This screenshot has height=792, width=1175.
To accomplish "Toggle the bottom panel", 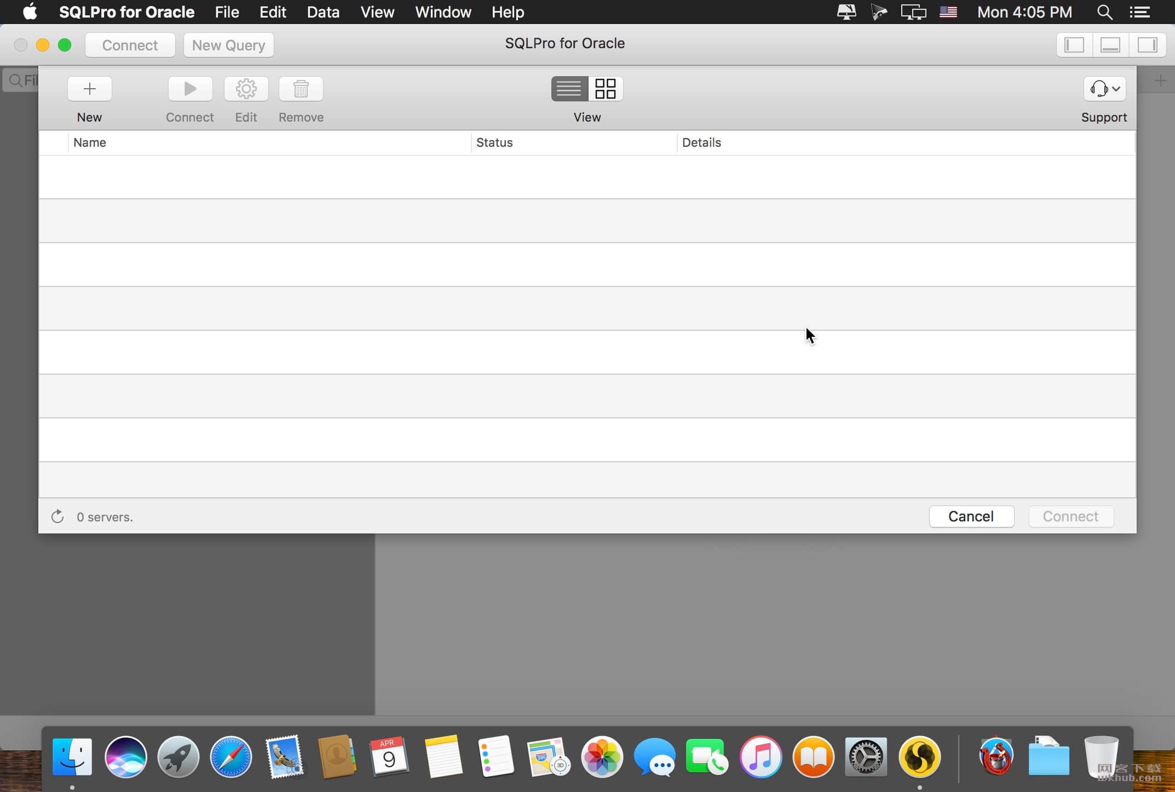I will click(x=1110, y=45).
